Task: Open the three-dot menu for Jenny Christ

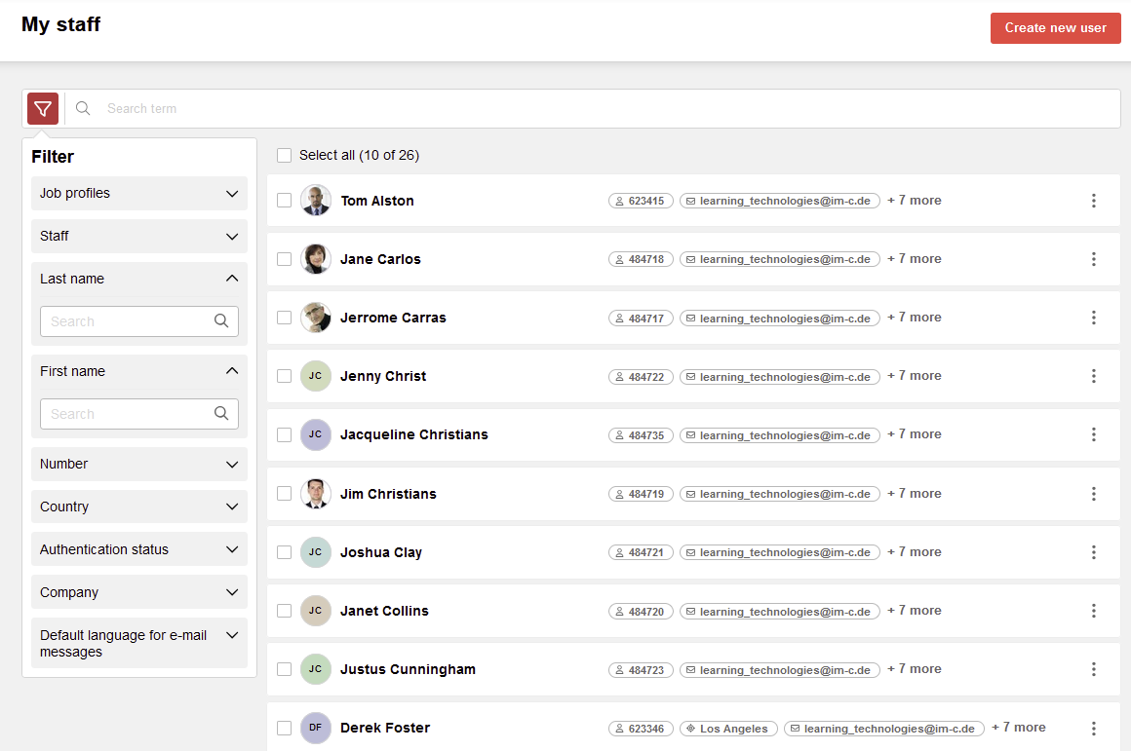Action: click(1093, 376)
